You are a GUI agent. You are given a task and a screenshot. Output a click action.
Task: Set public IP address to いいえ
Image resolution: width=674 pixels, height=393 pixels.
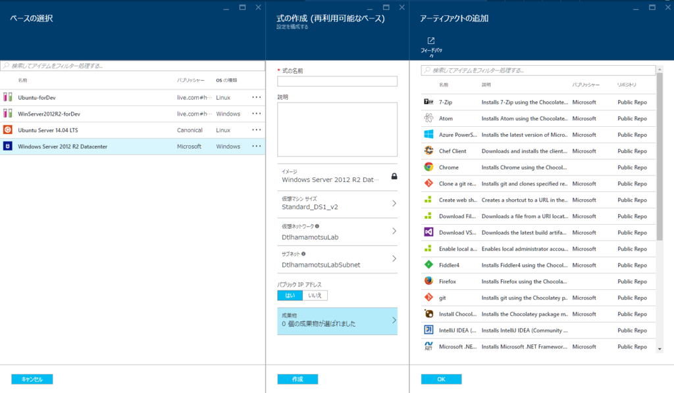[x=315, y=295]
